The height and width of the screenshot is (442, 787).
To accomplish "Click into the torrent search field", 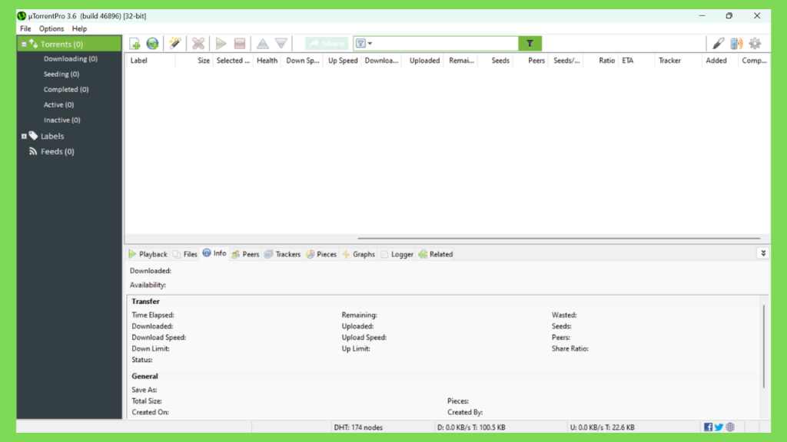I will 446,44.
